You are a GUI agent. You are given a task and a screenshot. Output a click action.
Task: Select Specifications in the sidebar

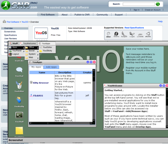tap(10, 35)
